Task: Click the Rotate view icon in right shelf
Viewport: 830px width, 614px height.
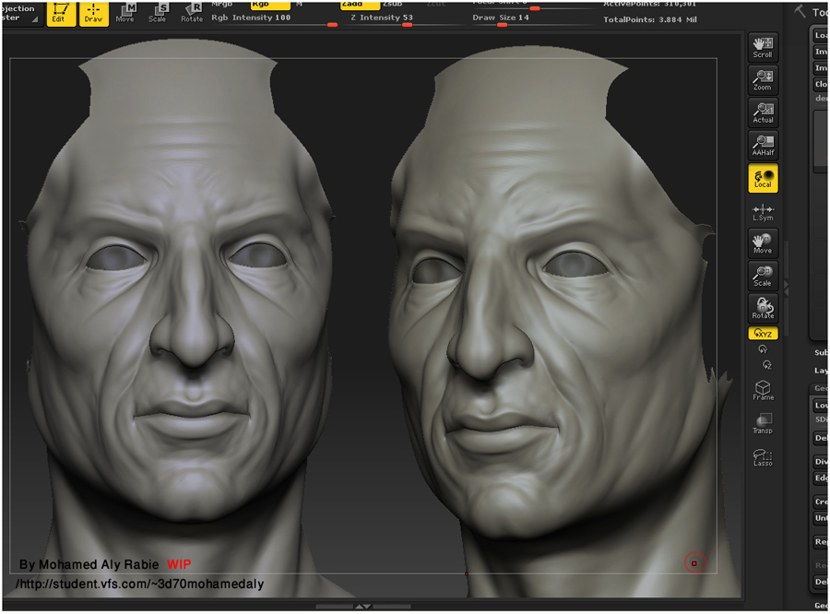Action: point(763,308)
